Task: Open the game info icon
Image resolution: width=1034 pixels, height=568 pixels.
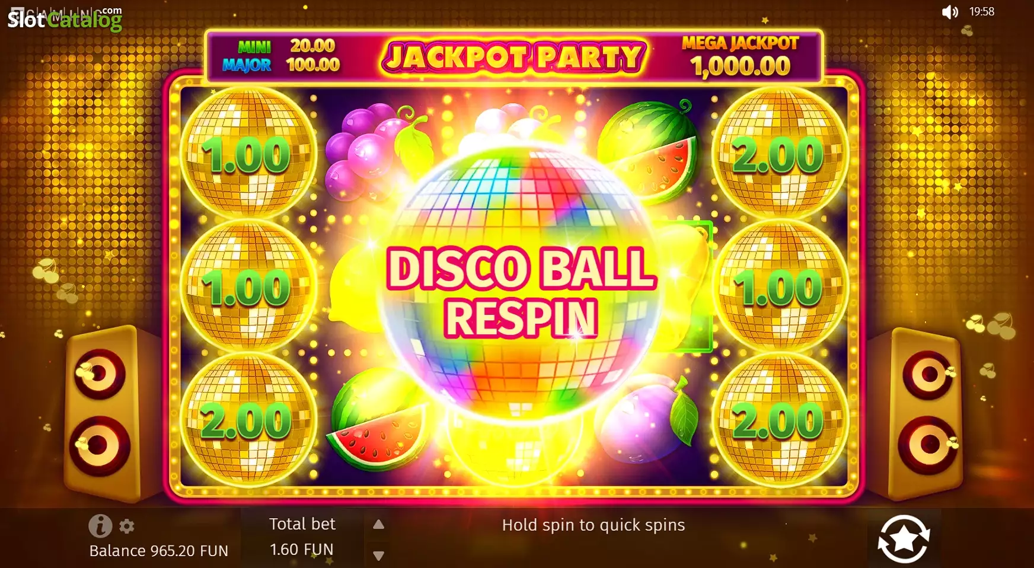Action: coord(100,525)
